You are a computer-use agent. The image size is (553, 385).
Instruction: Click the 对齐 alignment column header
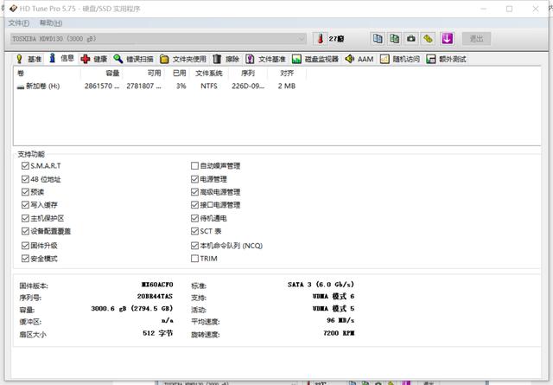[x=287, y=74]
